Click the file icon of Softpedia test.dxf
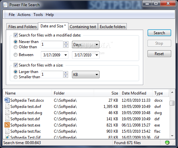This screenshot has height=148, width=178. pos(7,119)
